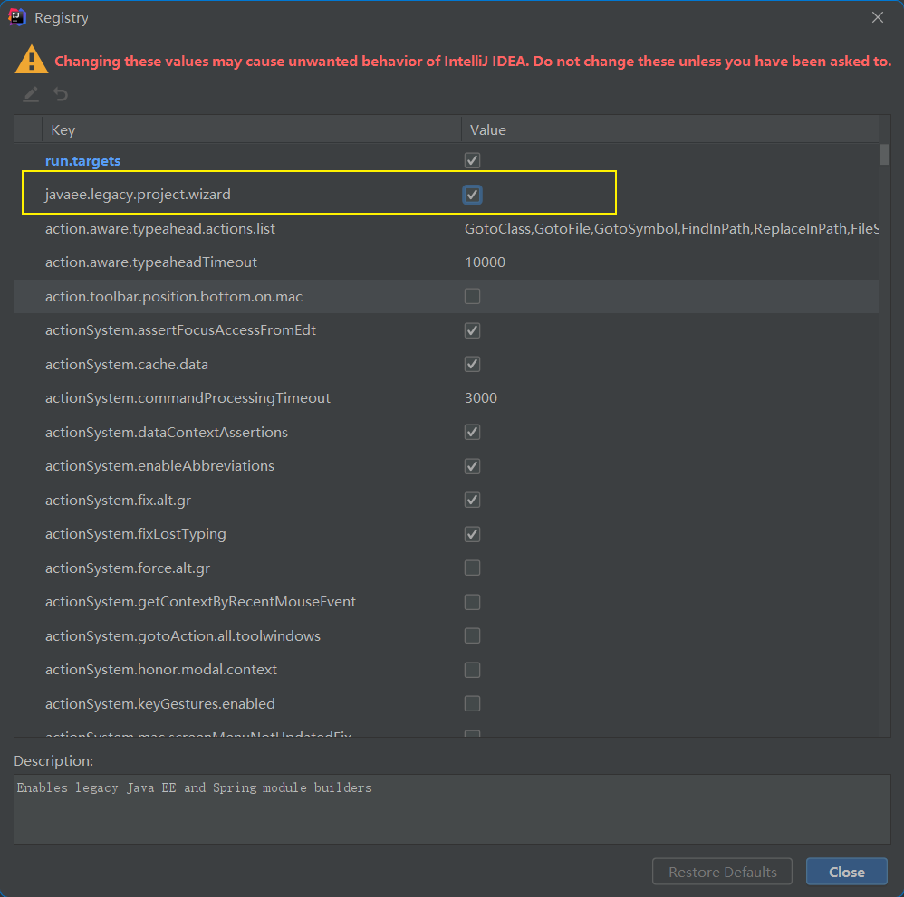Click the revert arrow icon in toolbar
This screenshot has height=897, width=904.
click(x=61, y=94)
